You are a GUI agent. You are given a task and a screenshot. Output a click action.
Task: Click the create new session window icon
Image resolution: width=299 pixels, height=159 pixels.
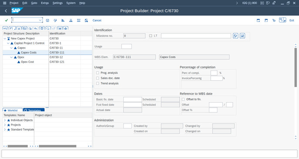[258, 20]
